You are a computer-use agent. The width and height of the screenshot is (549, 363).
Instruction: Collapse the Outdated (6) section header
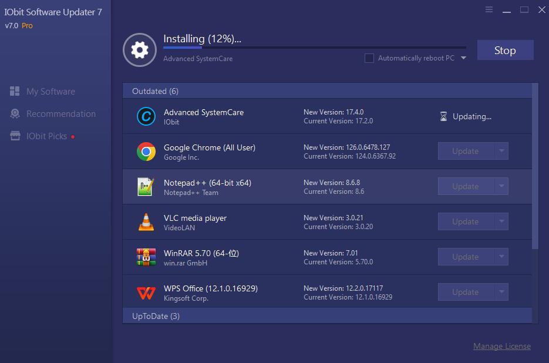pyautogui.click(x=327, y=91)
